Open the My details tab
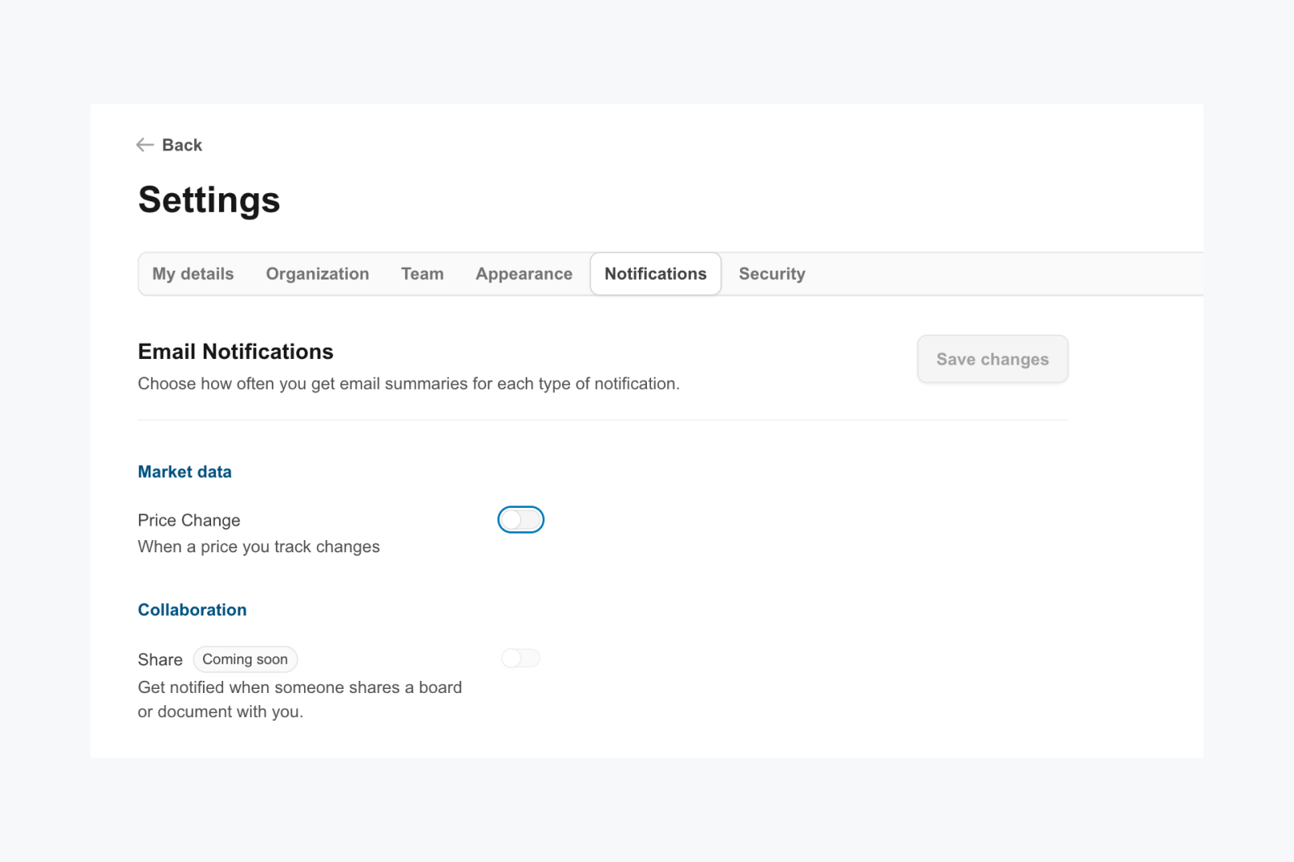 tap(193, 274)
